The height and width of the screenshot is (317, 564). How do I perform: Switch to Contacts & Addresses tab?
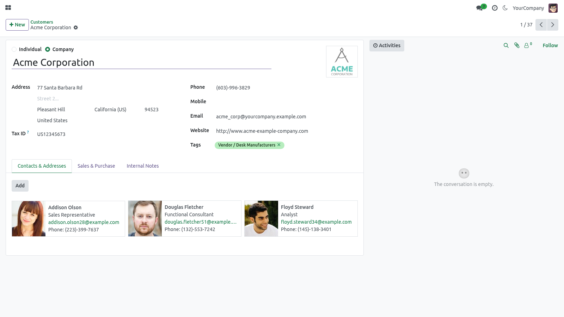(x=42, y=166)
